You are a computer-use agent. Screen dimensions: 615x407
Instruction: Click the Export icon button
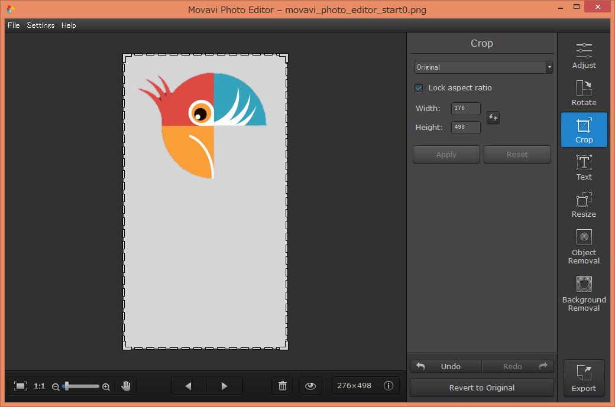(x=584, y=378)
